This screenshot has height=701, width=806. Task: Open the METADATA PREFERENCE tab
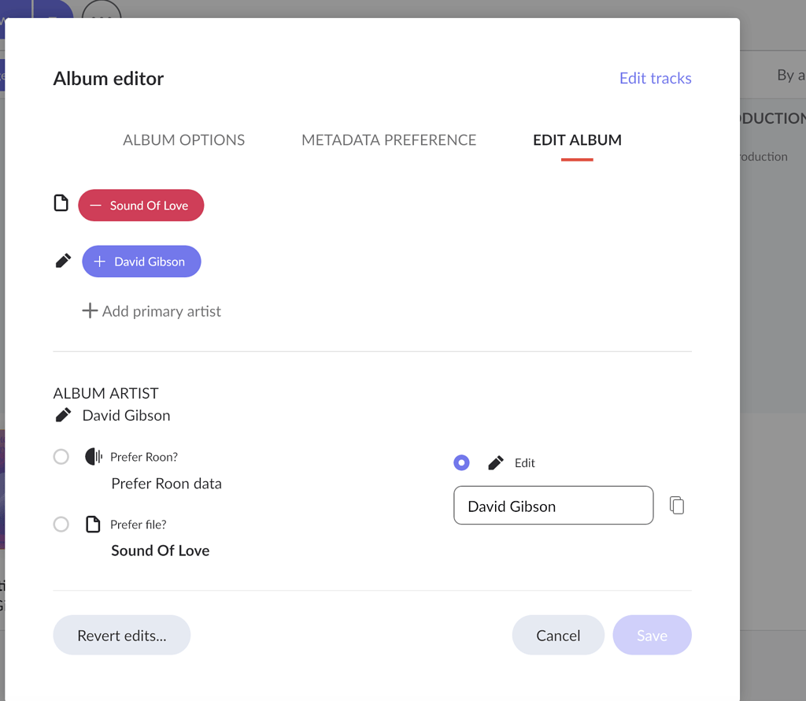(388, 139)
